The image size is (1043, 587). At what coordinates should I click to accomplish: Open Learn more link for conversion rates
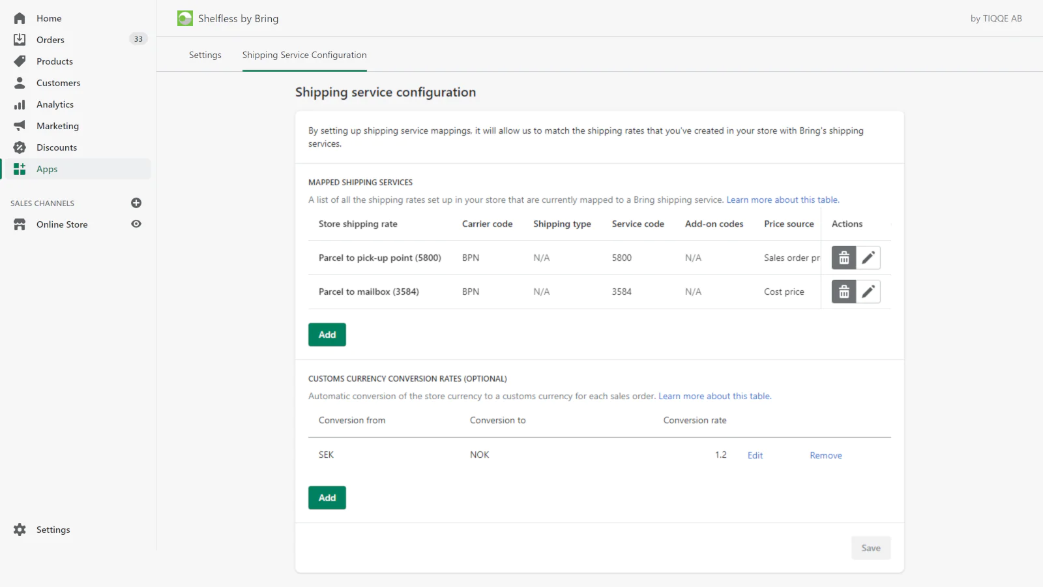coord(714,396)
